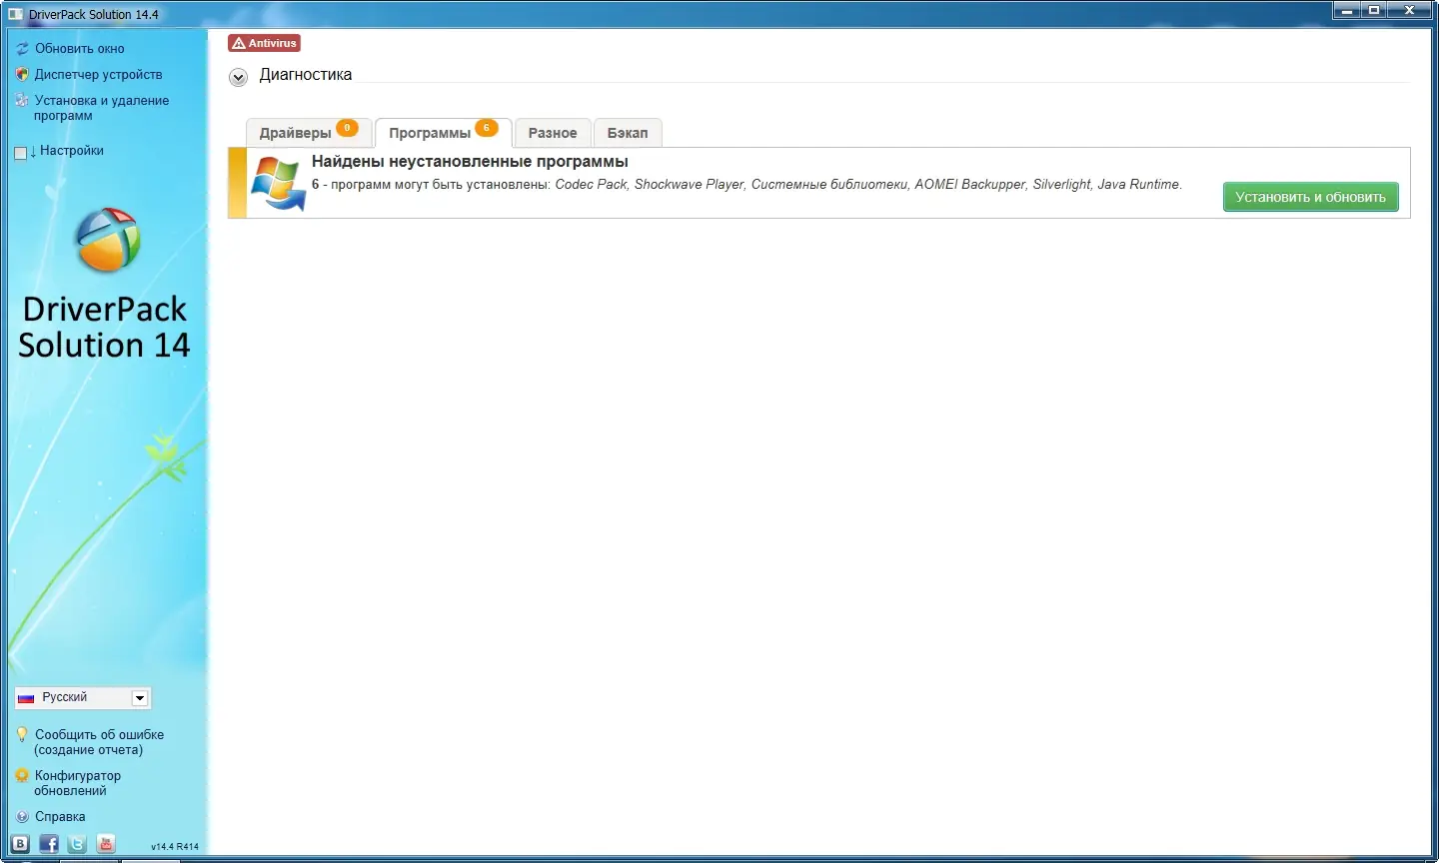
Task: Click the refresh window icon
Action: click(22, 48)
